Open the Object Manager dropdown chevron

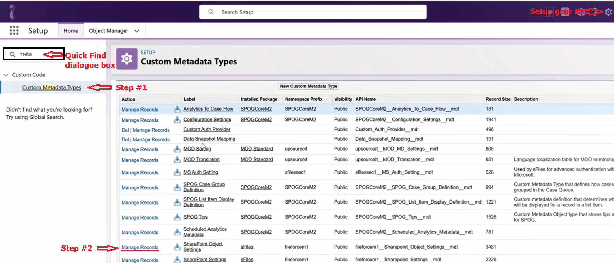137,31
